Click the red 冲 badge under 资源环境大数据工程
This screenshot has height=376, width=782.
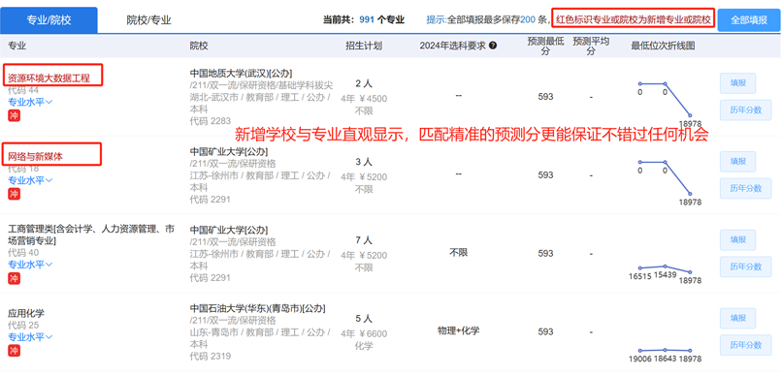(x=14, y=115)
